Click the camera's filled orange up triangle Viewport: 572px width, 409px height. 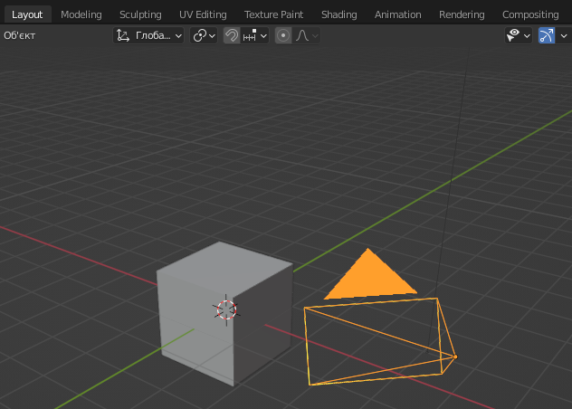[369, 277]
